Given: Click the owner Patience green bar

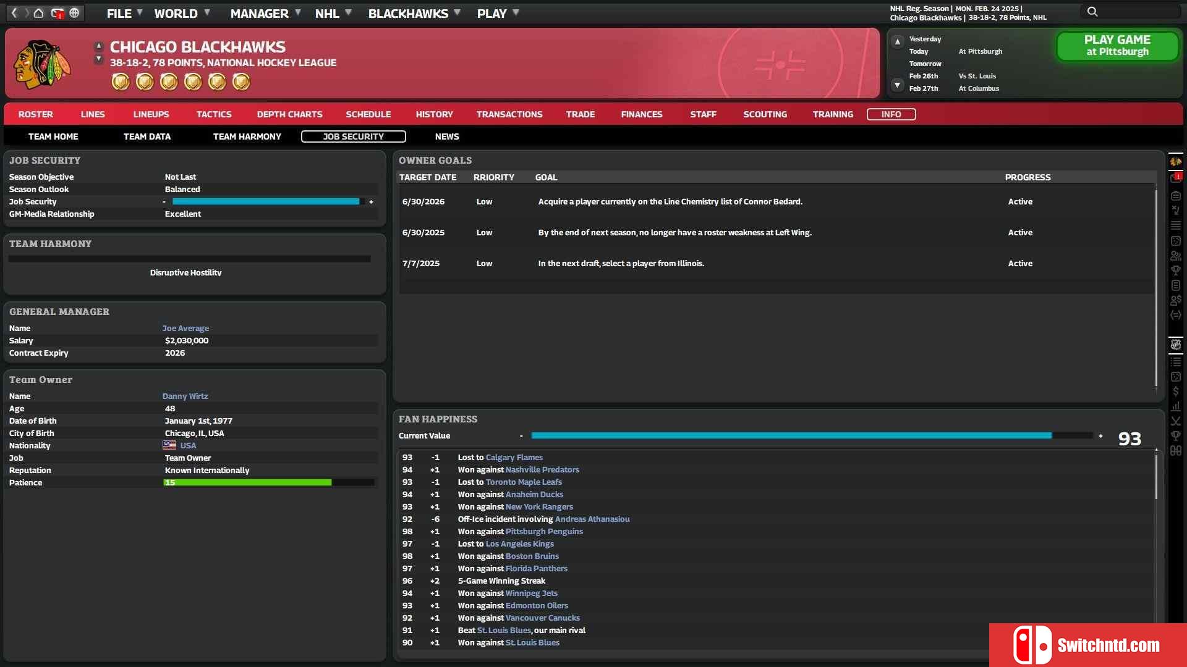Looking at the screenshot, I should (268, 482).
